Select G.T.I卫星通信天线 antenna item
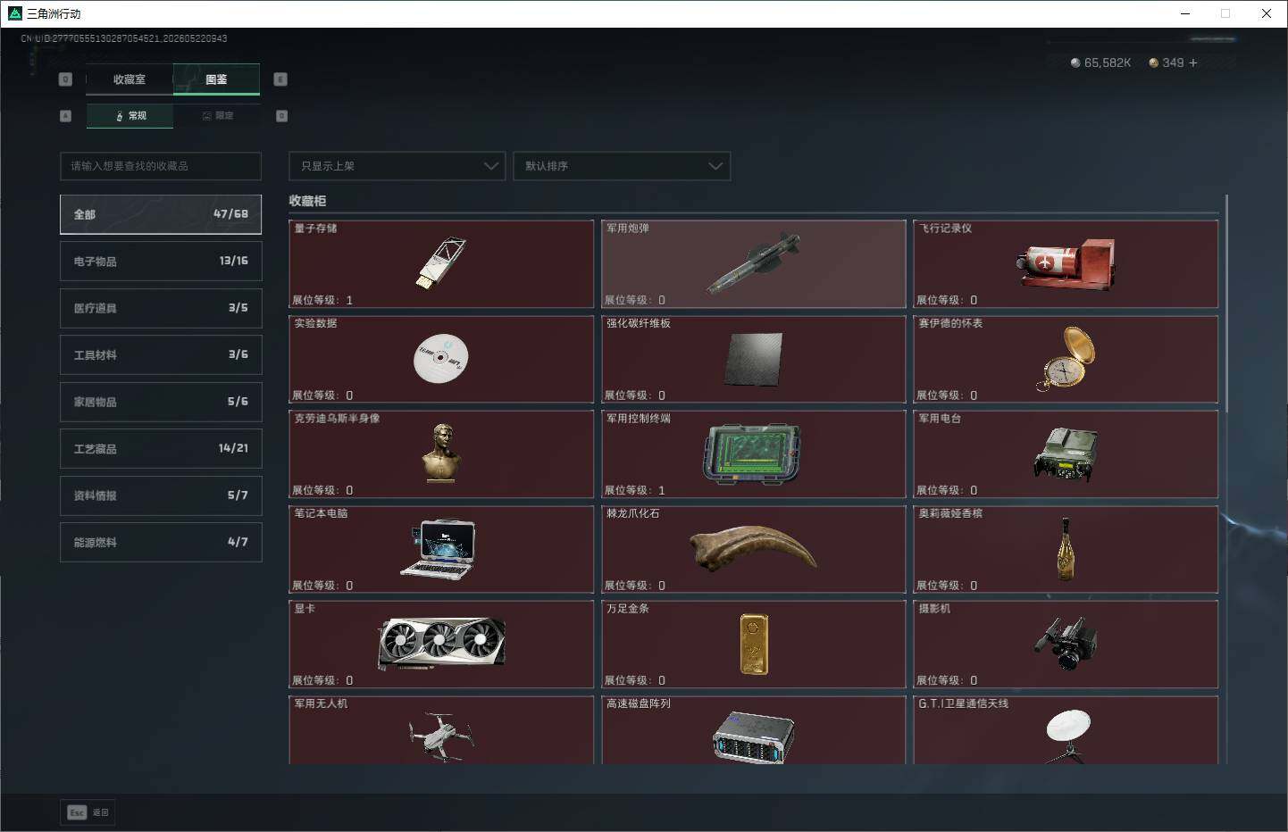This screenshot has height=832, width=1288. pyautogui.click(x=1066, y=730)
